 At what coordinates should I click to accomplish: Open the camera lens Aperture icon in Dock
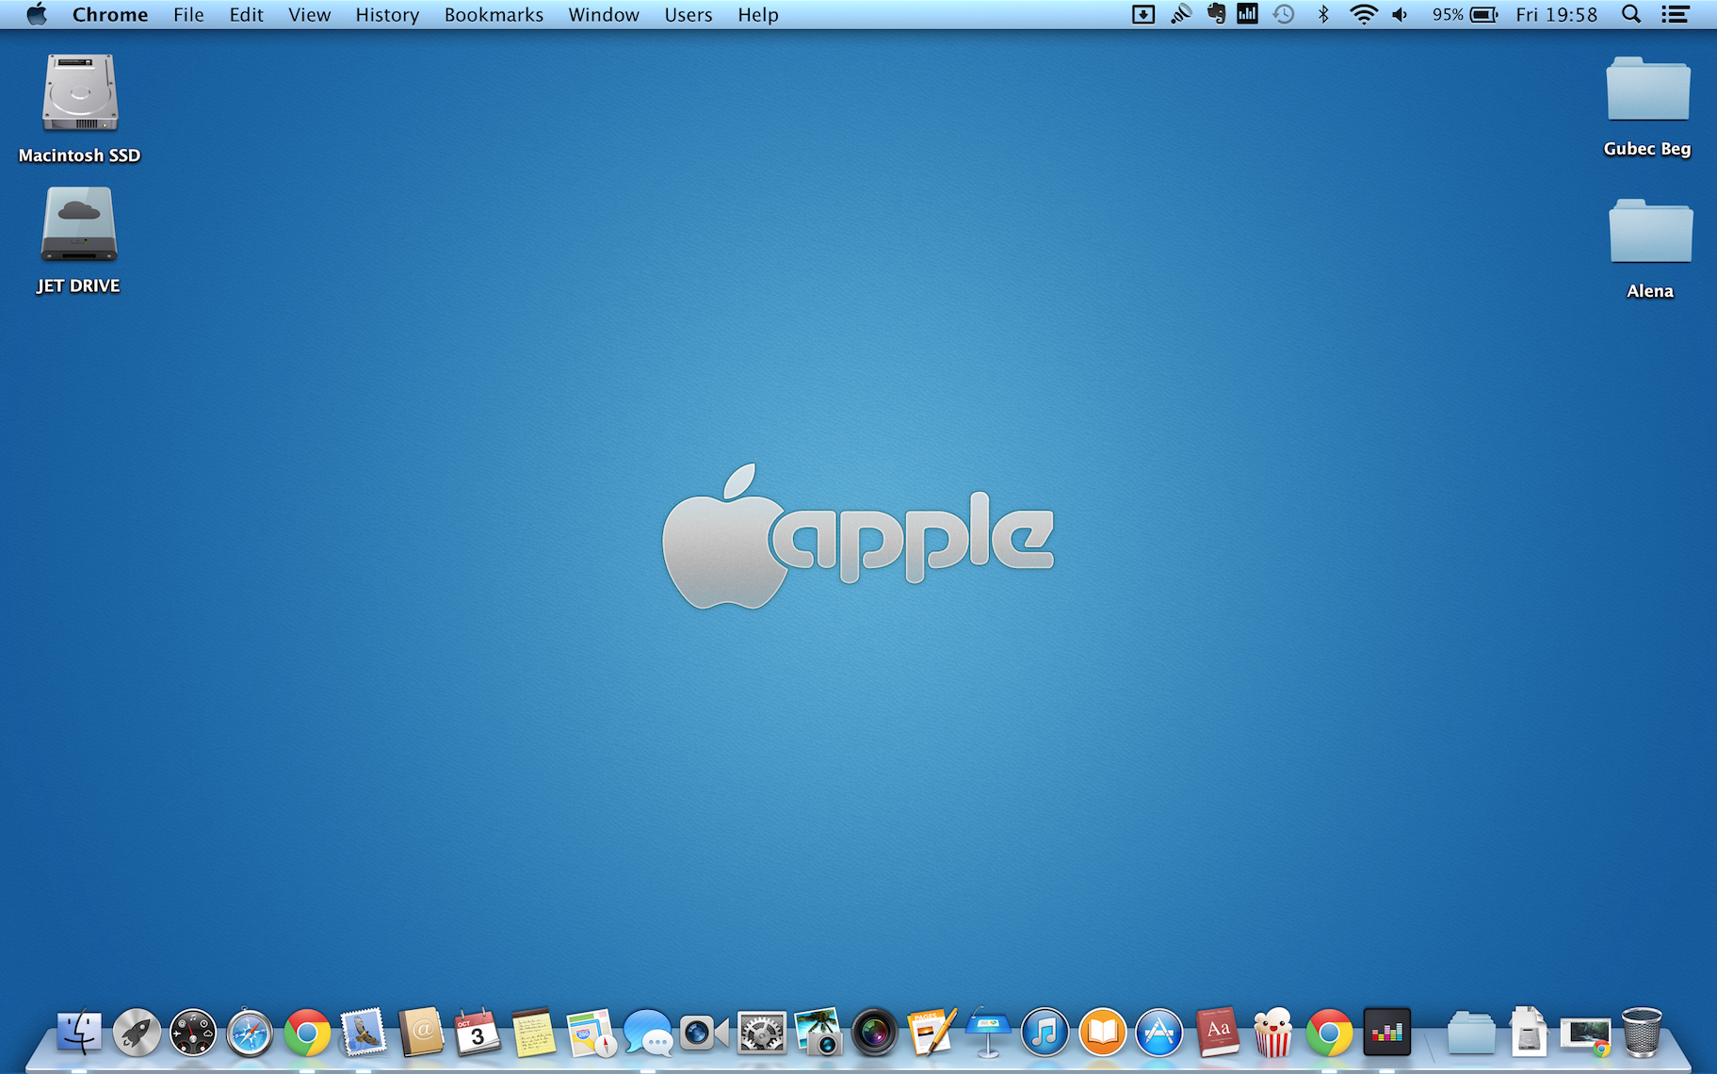tap(875, 1033)
